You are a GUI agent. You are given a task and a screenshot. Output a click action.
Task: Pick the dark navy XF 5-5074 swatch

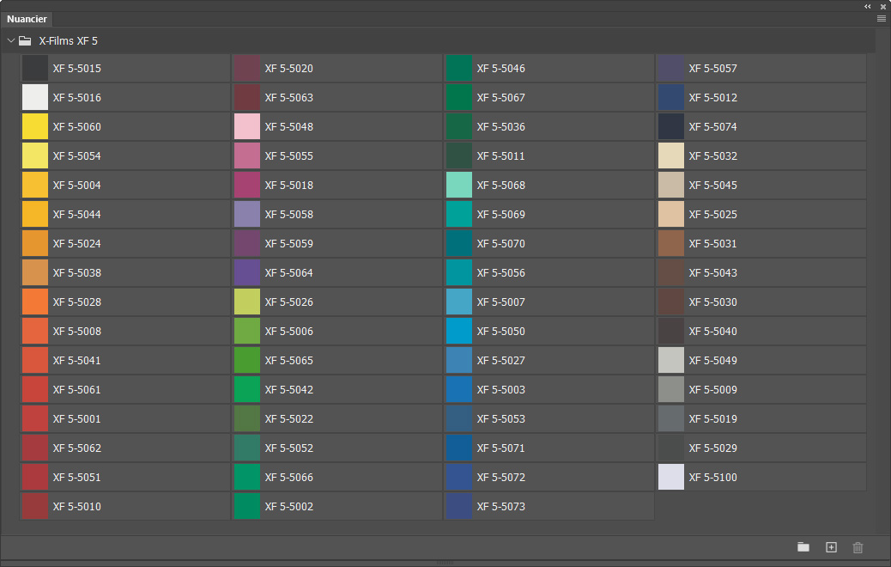(671, 127)
